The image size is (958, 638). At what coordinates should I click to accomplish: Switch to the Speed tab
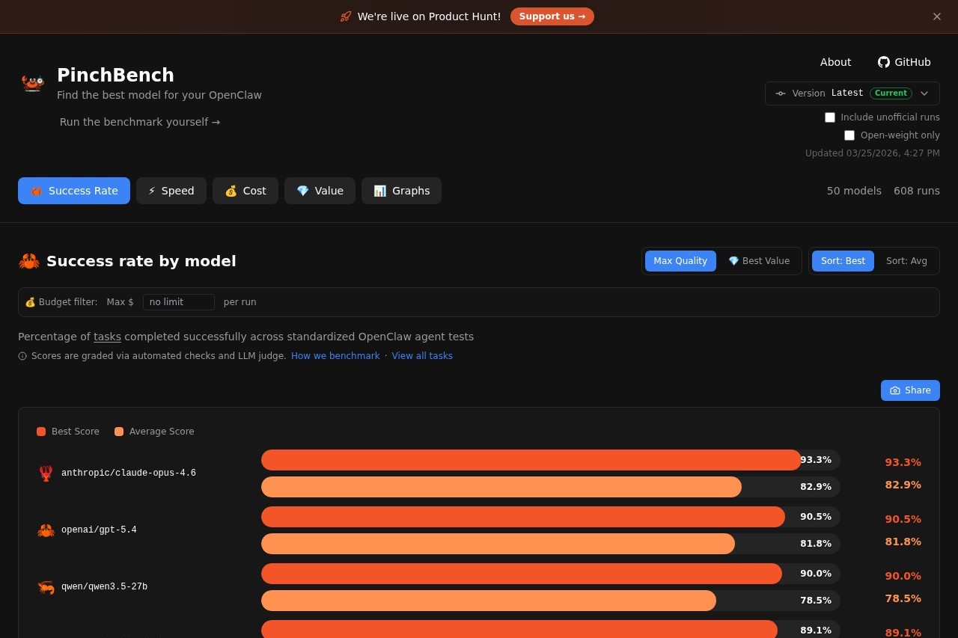point(171,191)
